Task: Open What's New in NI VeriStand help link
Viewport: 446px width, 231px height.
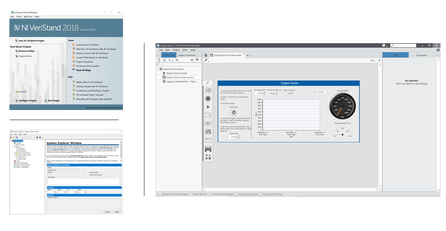Action: tap(88, 82)
